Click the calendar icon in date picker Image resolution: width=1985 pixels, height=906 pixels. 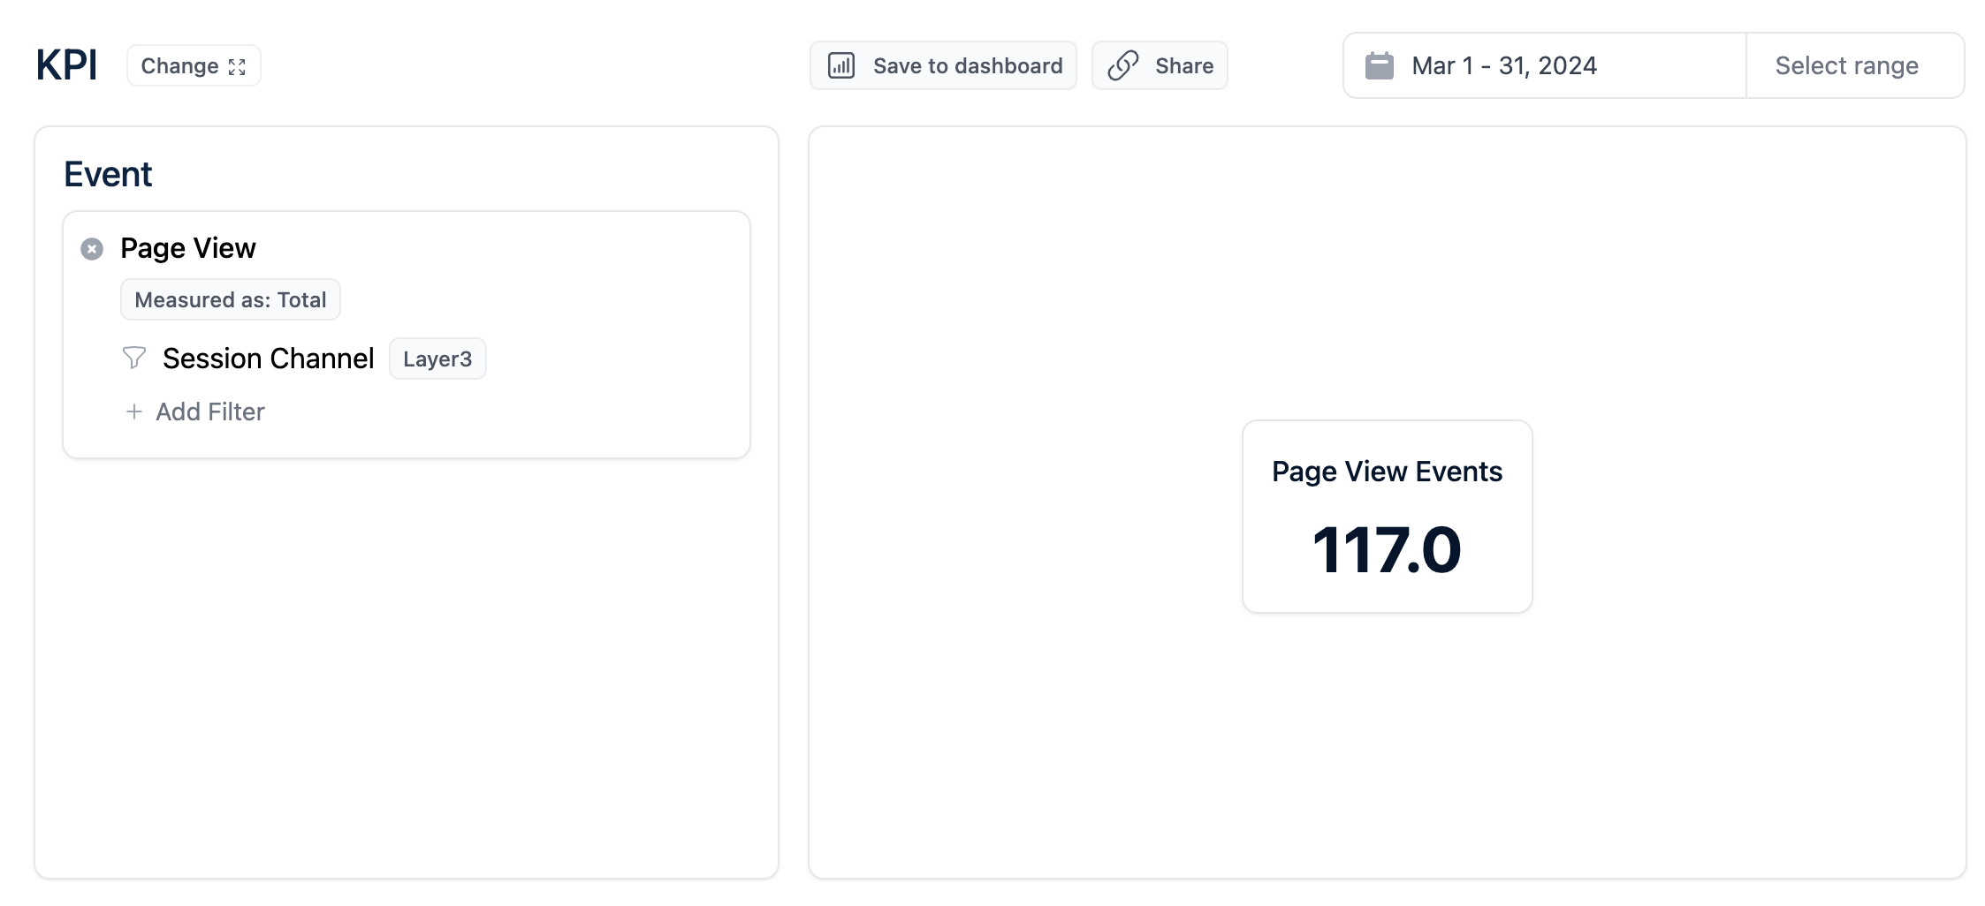[1379, 66]
